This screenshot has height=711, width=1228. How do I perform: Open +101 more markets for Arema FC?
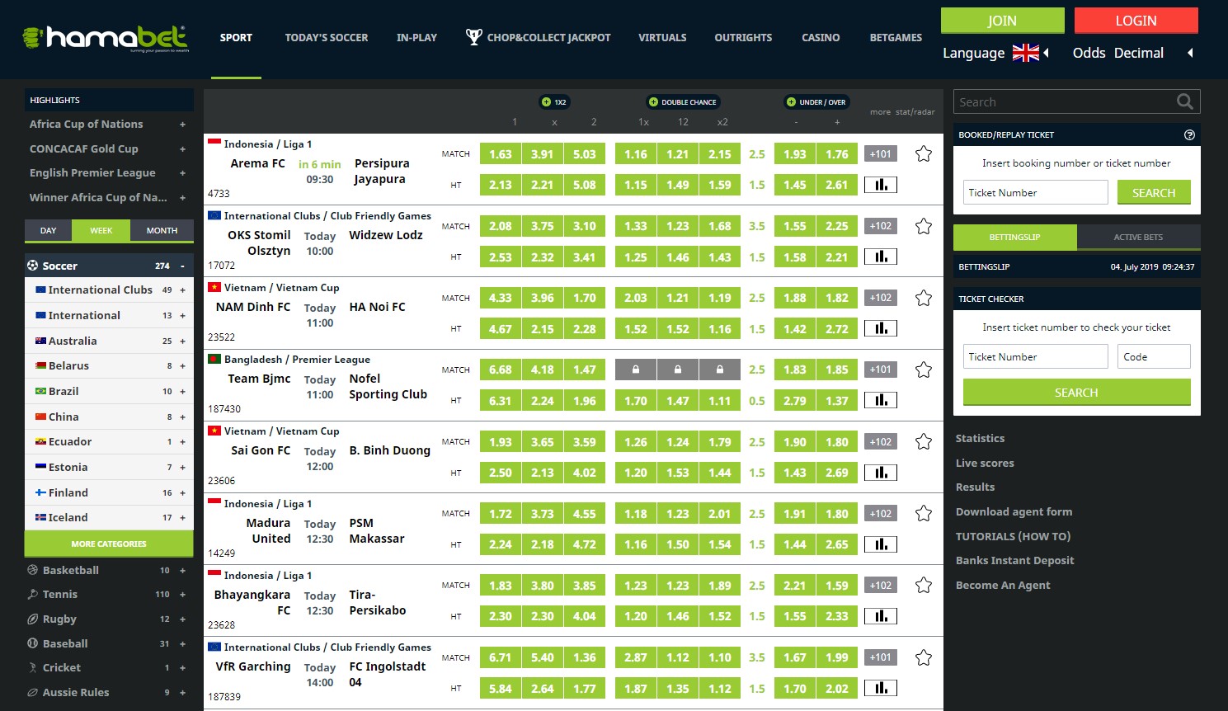click(881, 153)
